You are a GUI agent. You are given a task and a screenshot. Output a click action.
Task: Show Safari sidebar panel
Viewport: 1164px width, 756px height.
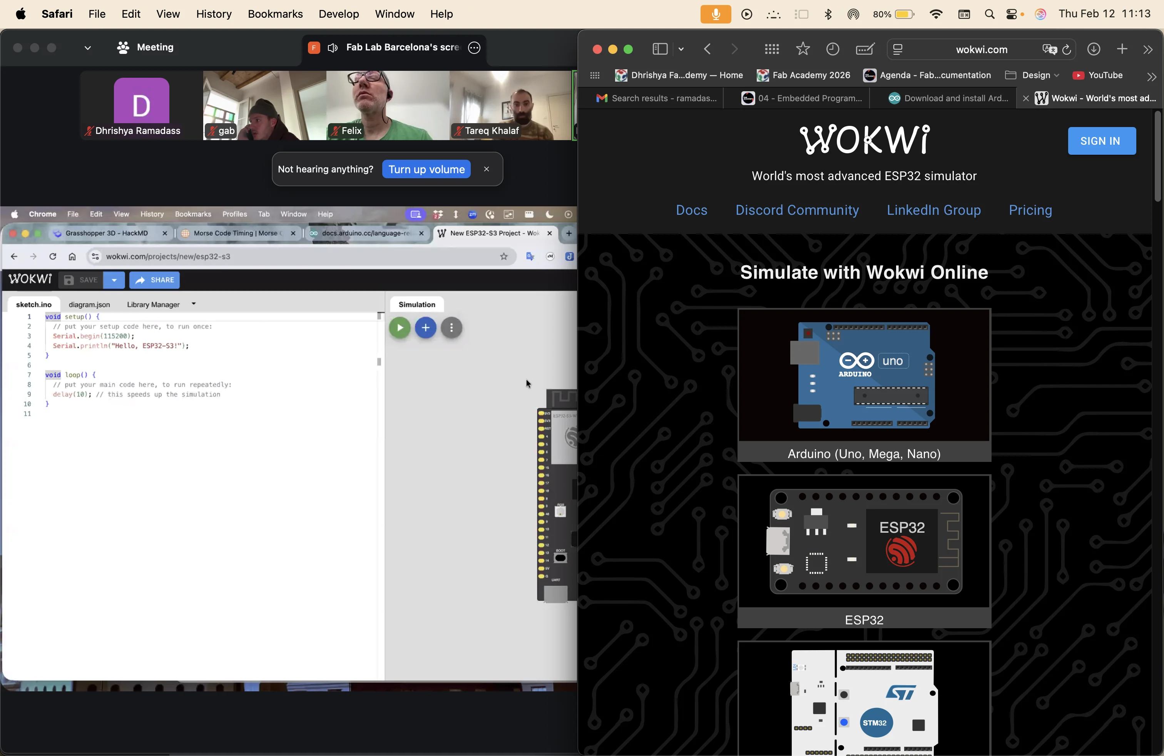[660, 49]
